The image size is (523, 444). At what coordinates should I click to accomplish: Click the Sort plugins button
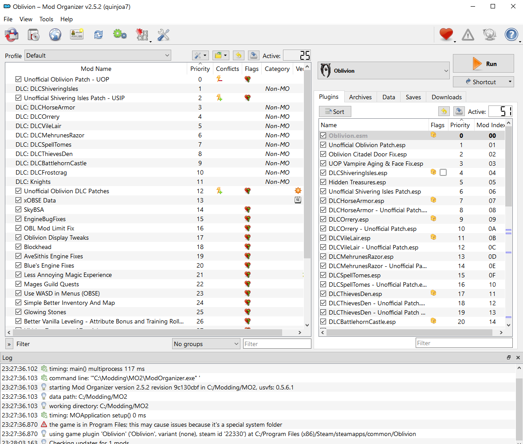[x=335, y=112]
